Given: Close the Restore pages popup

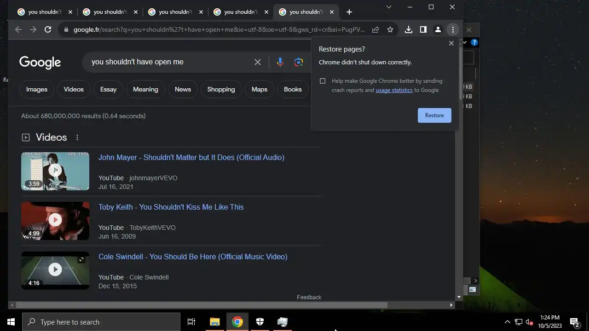Looking at the screenshot, I should pos(451,43).
